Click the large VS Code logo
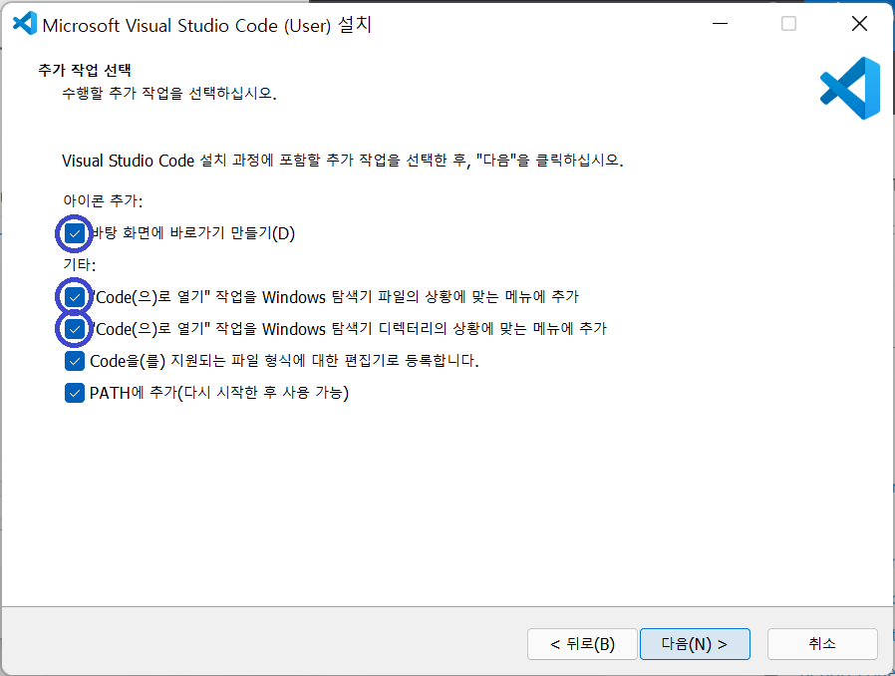Screen dimensions: 895x676 (850, 88)
